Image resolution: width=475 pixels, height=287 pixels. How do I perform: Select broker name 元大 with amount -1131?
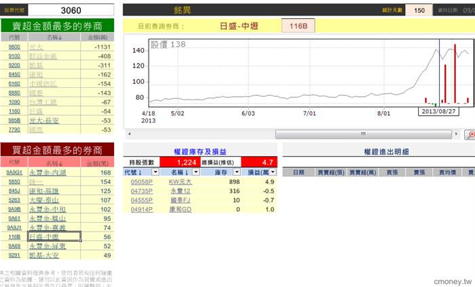(36, 47)
